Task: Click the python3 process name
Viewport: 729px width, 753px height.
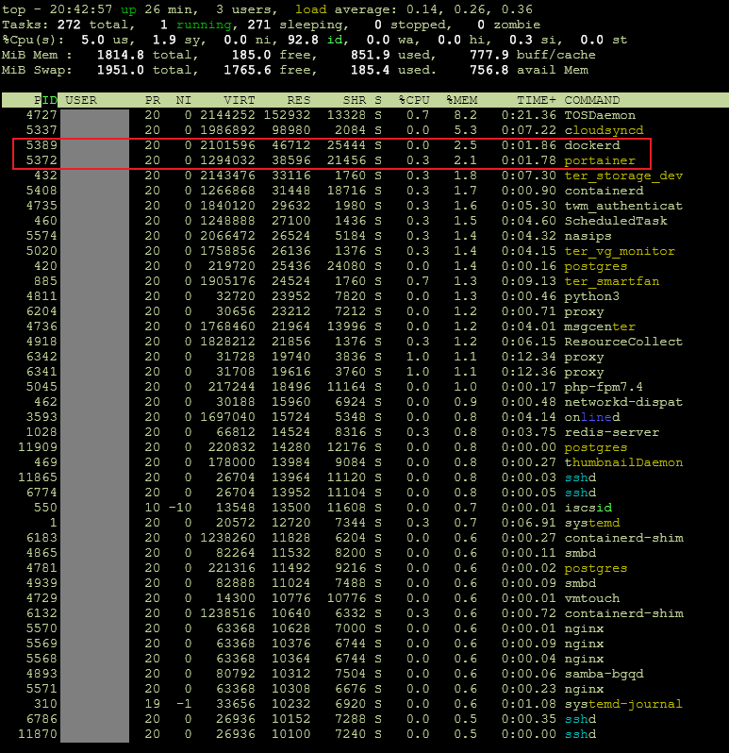Action: click(x=591, y=296)
